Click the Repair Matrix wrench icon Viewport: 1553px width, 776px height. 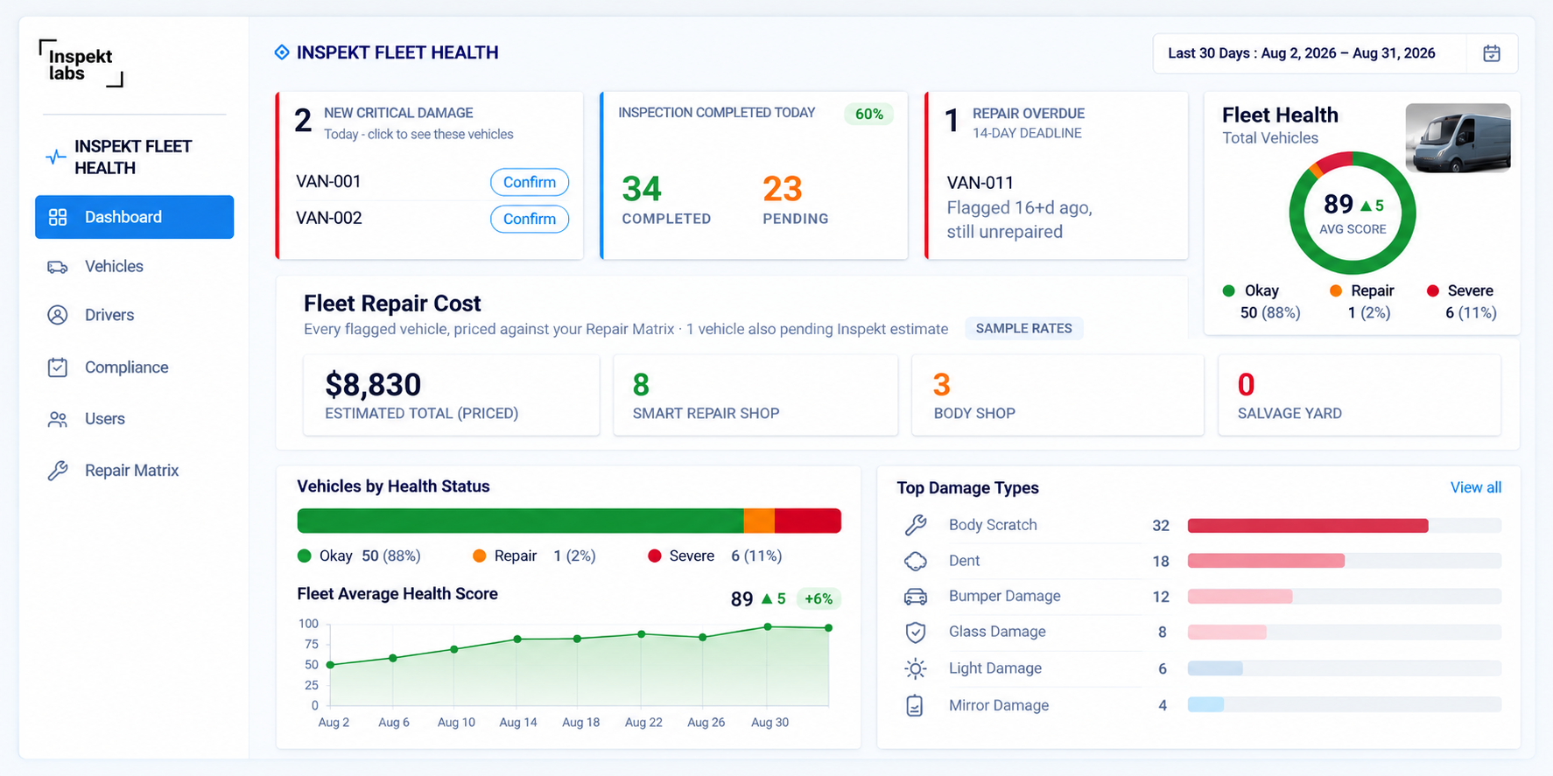click(x=58, y=471)
